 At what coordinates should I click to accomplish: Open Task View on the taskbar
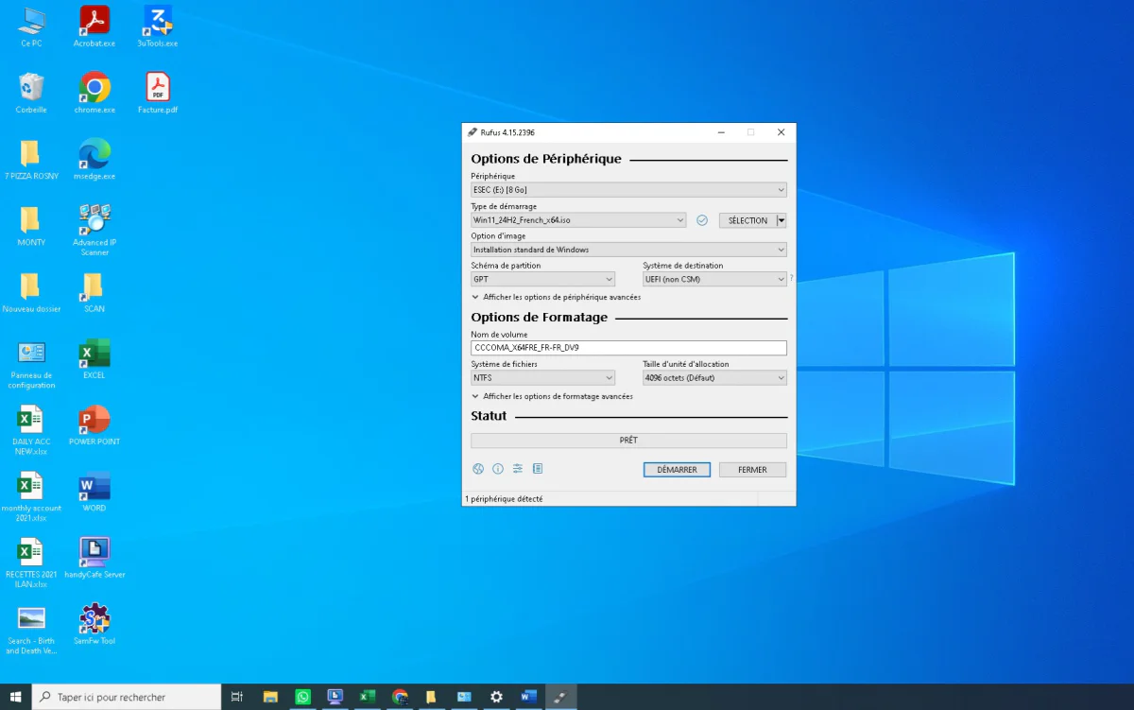237,697
